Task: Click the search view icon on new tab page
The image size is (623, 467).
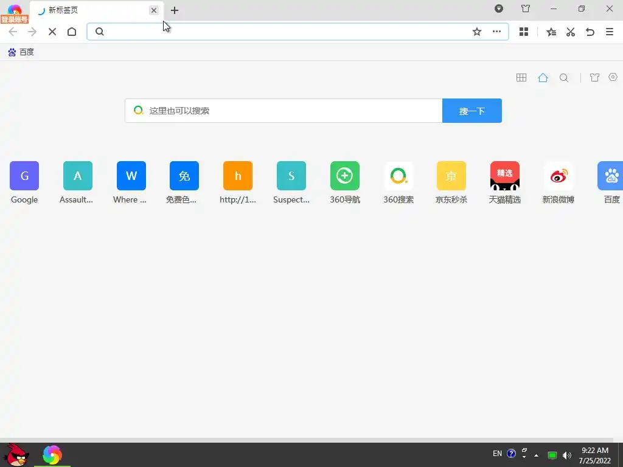Action: [564, 77]
